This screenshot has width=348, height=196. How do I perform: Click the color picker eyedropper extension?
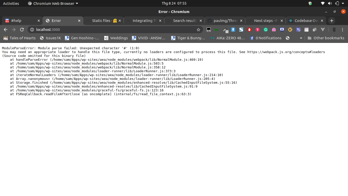click(x=225, y=30)
